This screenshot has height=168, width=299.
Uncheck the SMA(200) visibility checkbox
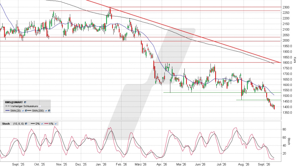[46, 111]
